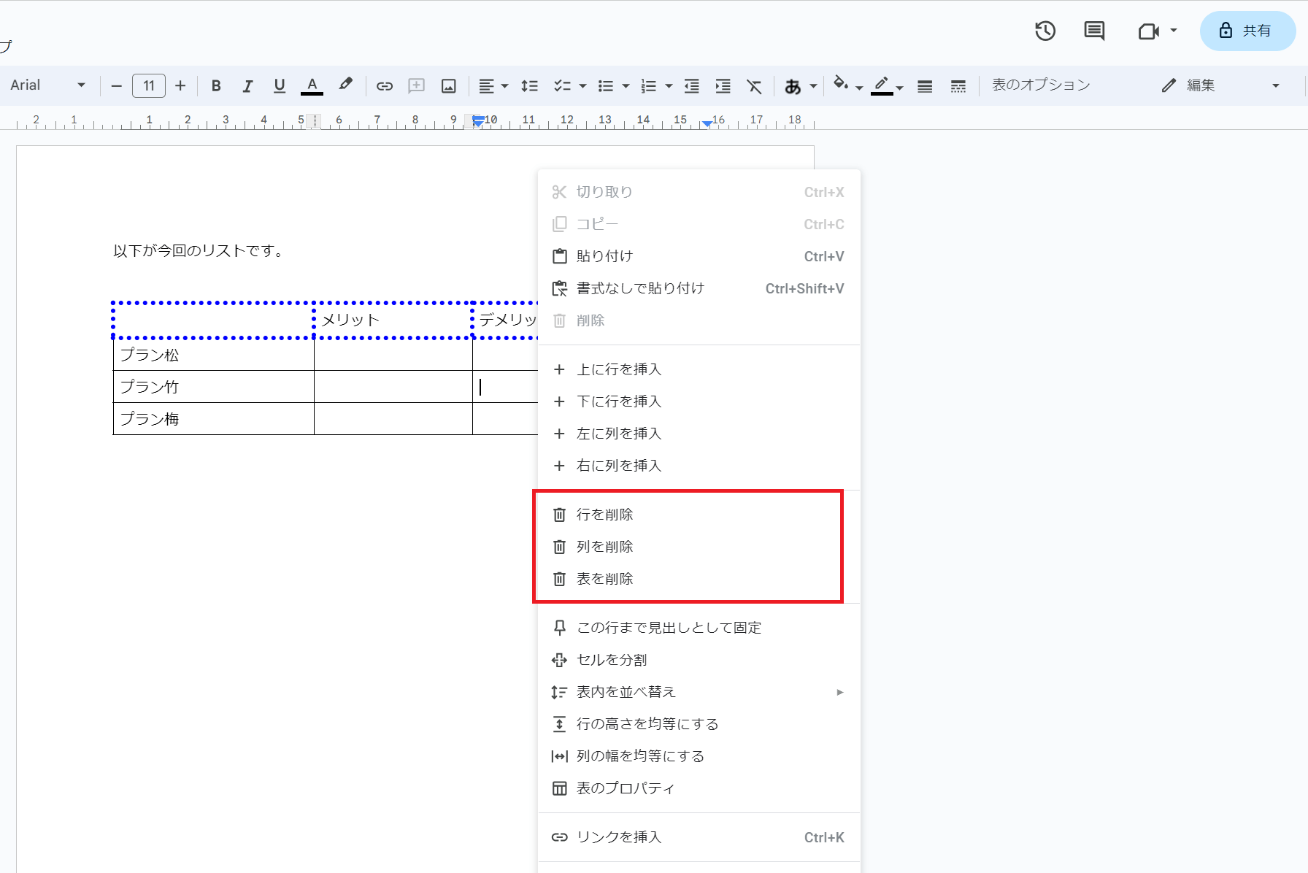This screenshot has width=1308, height=873.
Task: Click the increase indent icon
Action: click(x=723, y=86)
